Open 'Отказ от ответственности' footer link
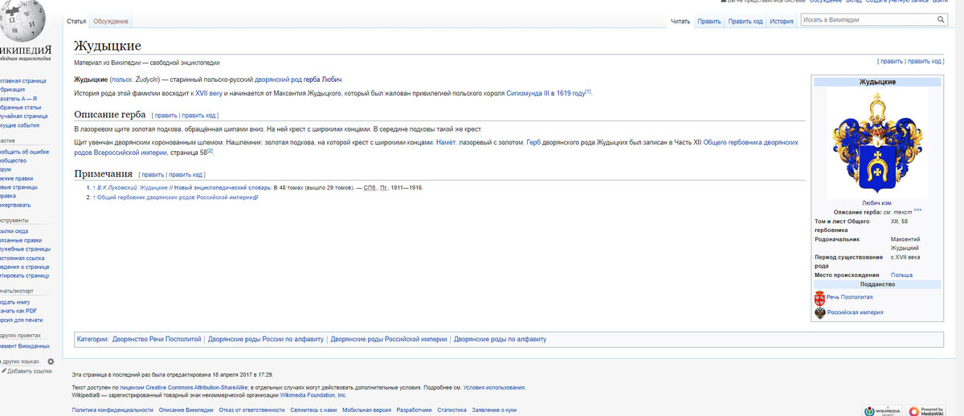The width and height of the screenshot is (964, 416). click(252, 410)
